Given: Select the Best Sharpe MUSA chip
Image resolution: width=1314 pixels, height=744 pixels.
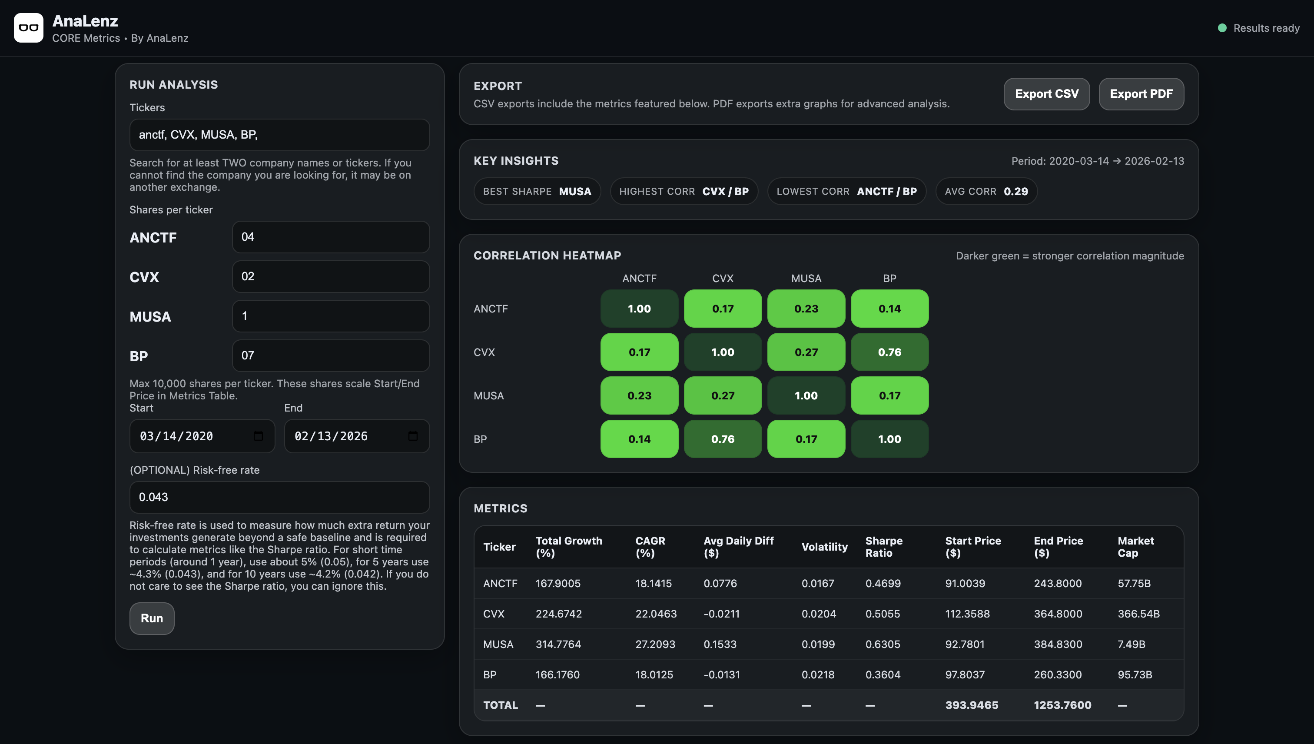Looking at the screenshot, I should pos(537,191).
